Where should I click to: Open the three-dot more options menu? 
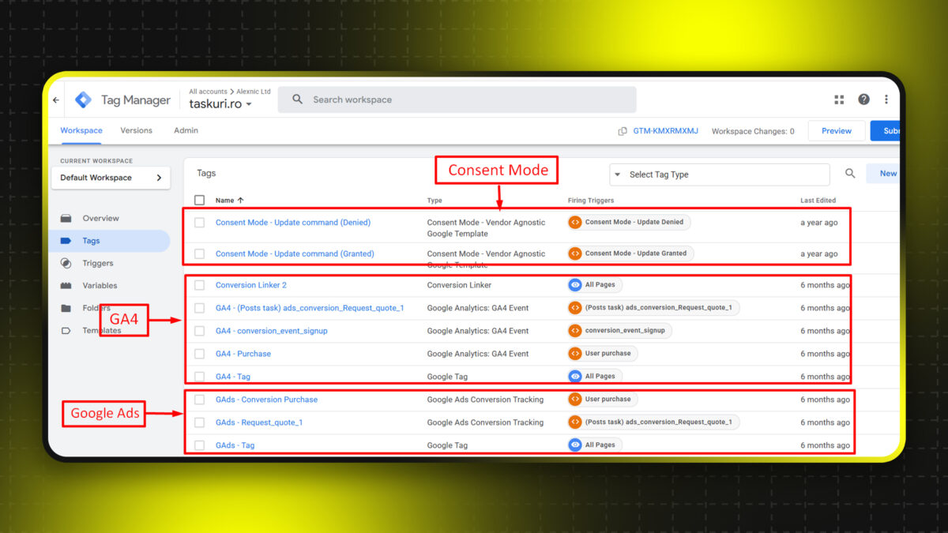(886, 99)
